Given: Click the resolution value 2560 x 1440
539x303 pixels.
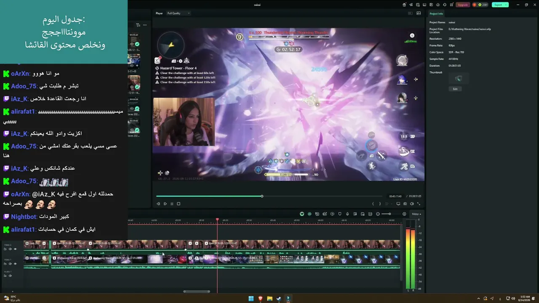Looking at the screenshot, I should [x=456, y=39].
